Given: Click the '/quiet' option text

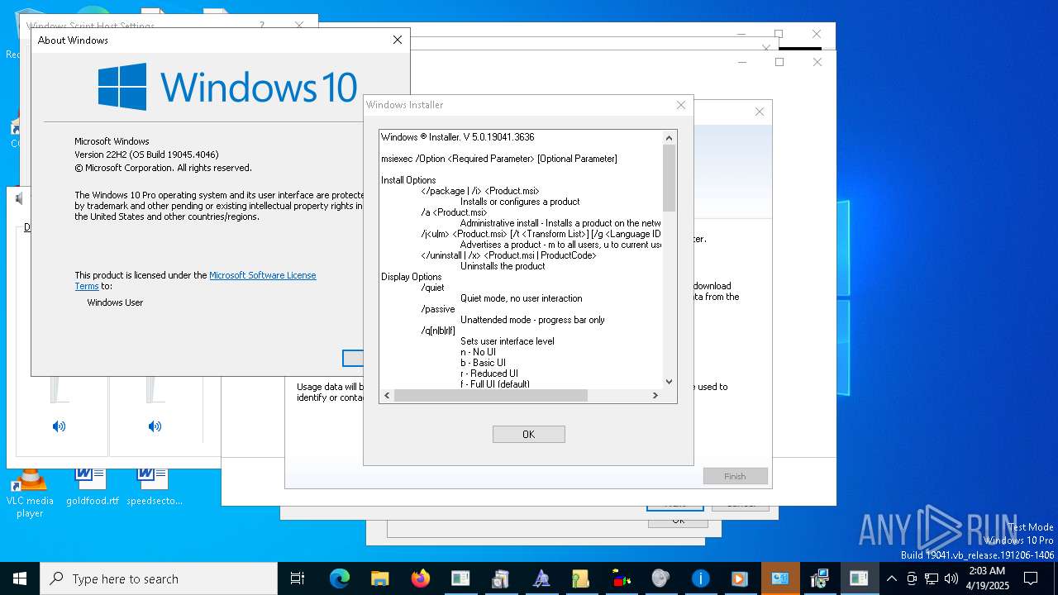Looking at the screenshot, I should pos(432,288).
